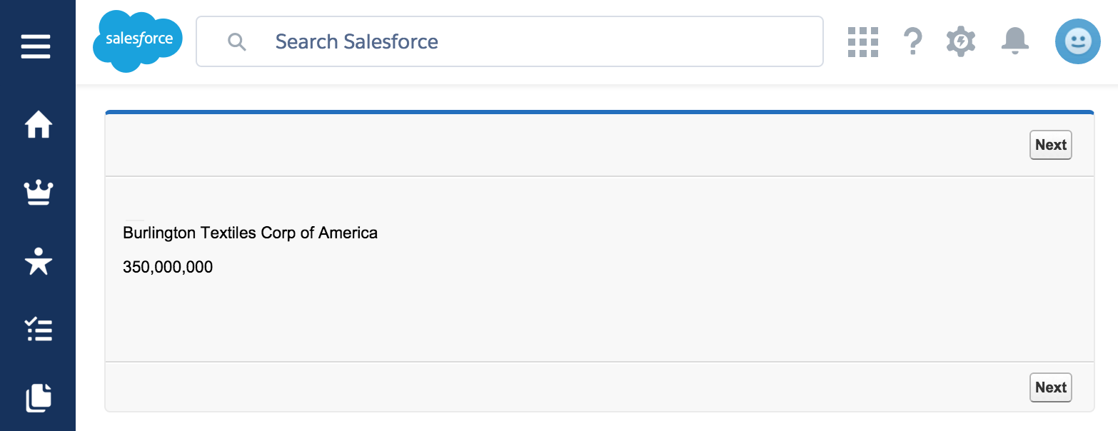Screen dimensions: 1118x431
Task: Open the user profile avatar menu
Action: [x=1077, y=41]
